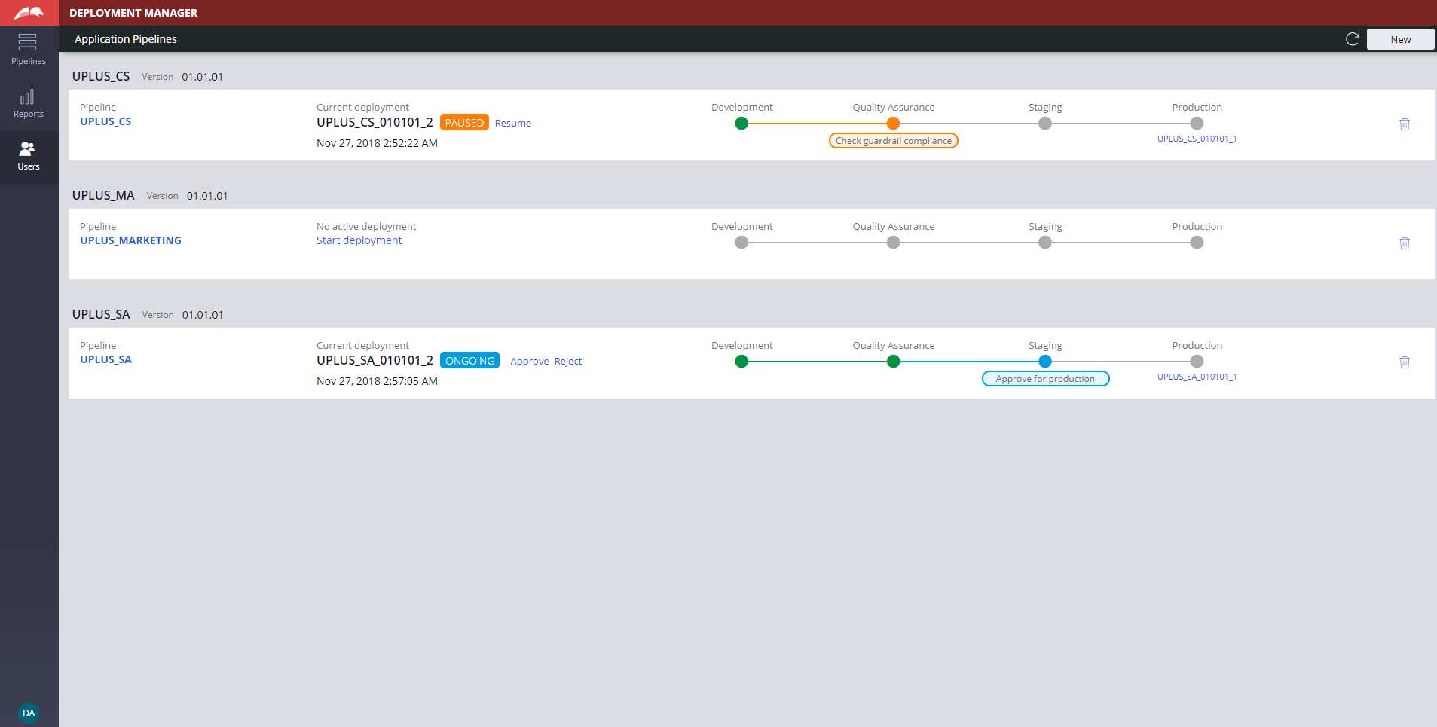Create a new pipeline with the New button
The height and width of the screenshot is (727, 1437).
1400,38
